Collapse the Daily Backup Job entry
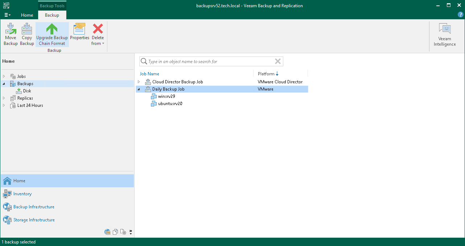This screenshot has width=465, height=246. click(x=139, y=89)
